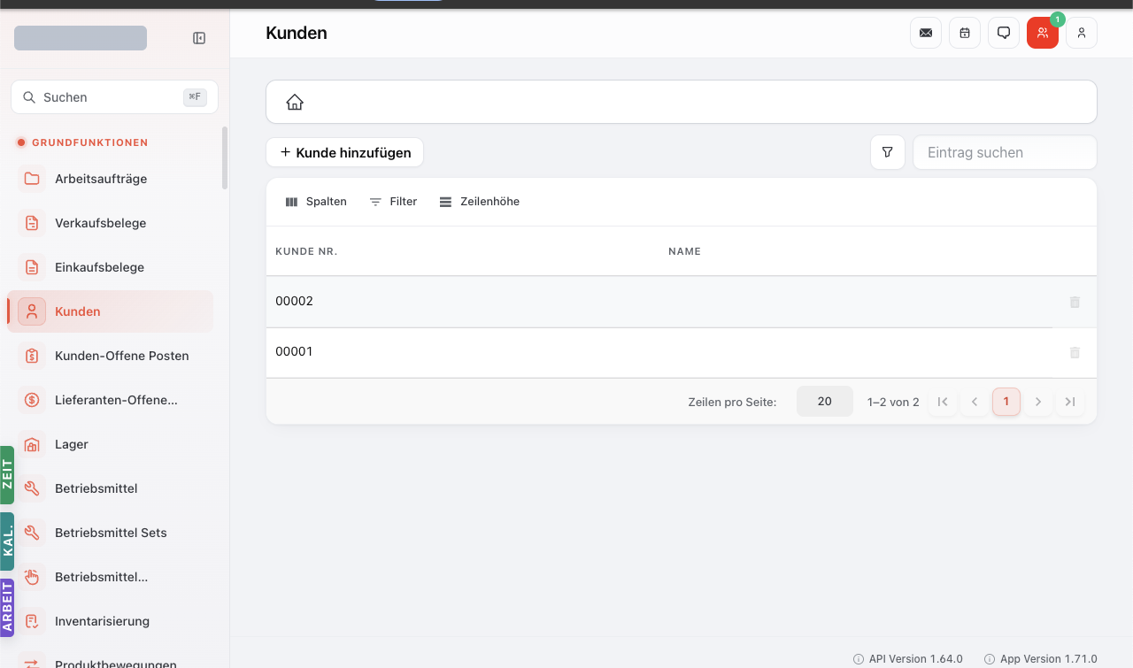The width and height of the screenshot is (1133, 668).
Task: Go to previous page arrow
Action: pyautogui.click(x=975, y=402)
